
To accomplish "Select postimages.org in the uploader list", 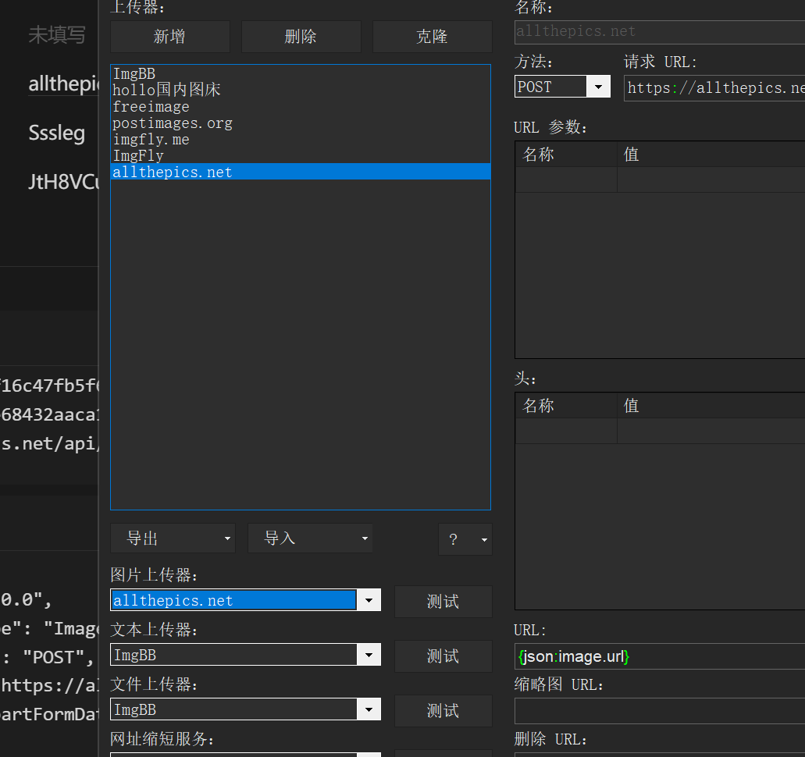I will click(173, 123).
